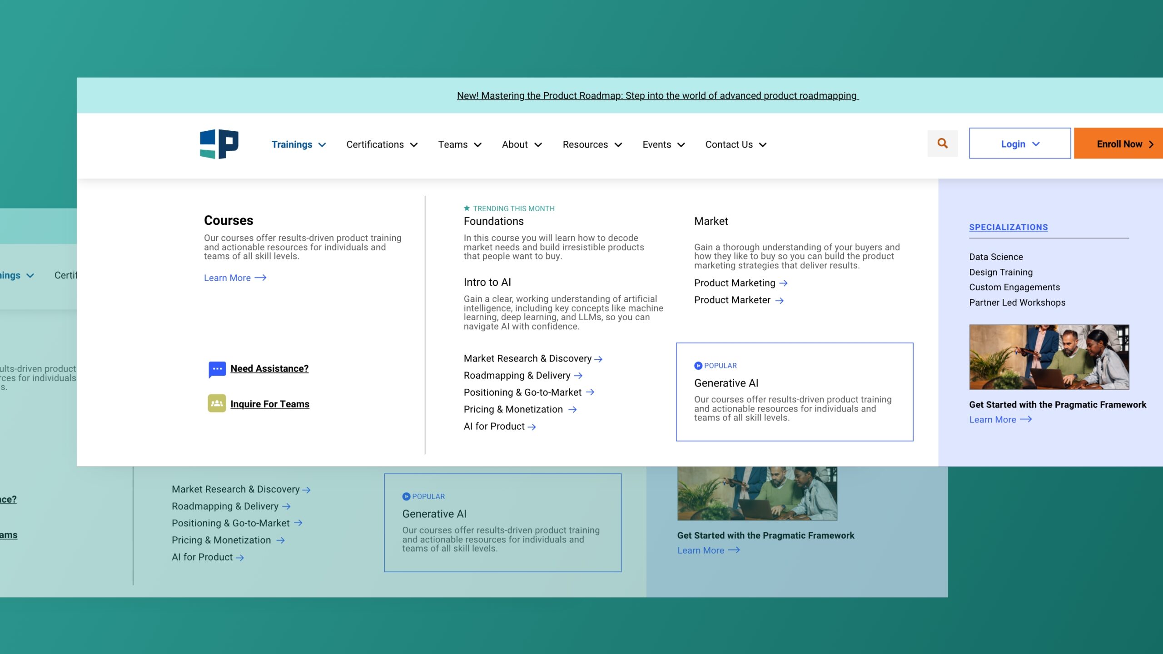Click the arrow beside Roadmapping & Delivery

point(578,376)
